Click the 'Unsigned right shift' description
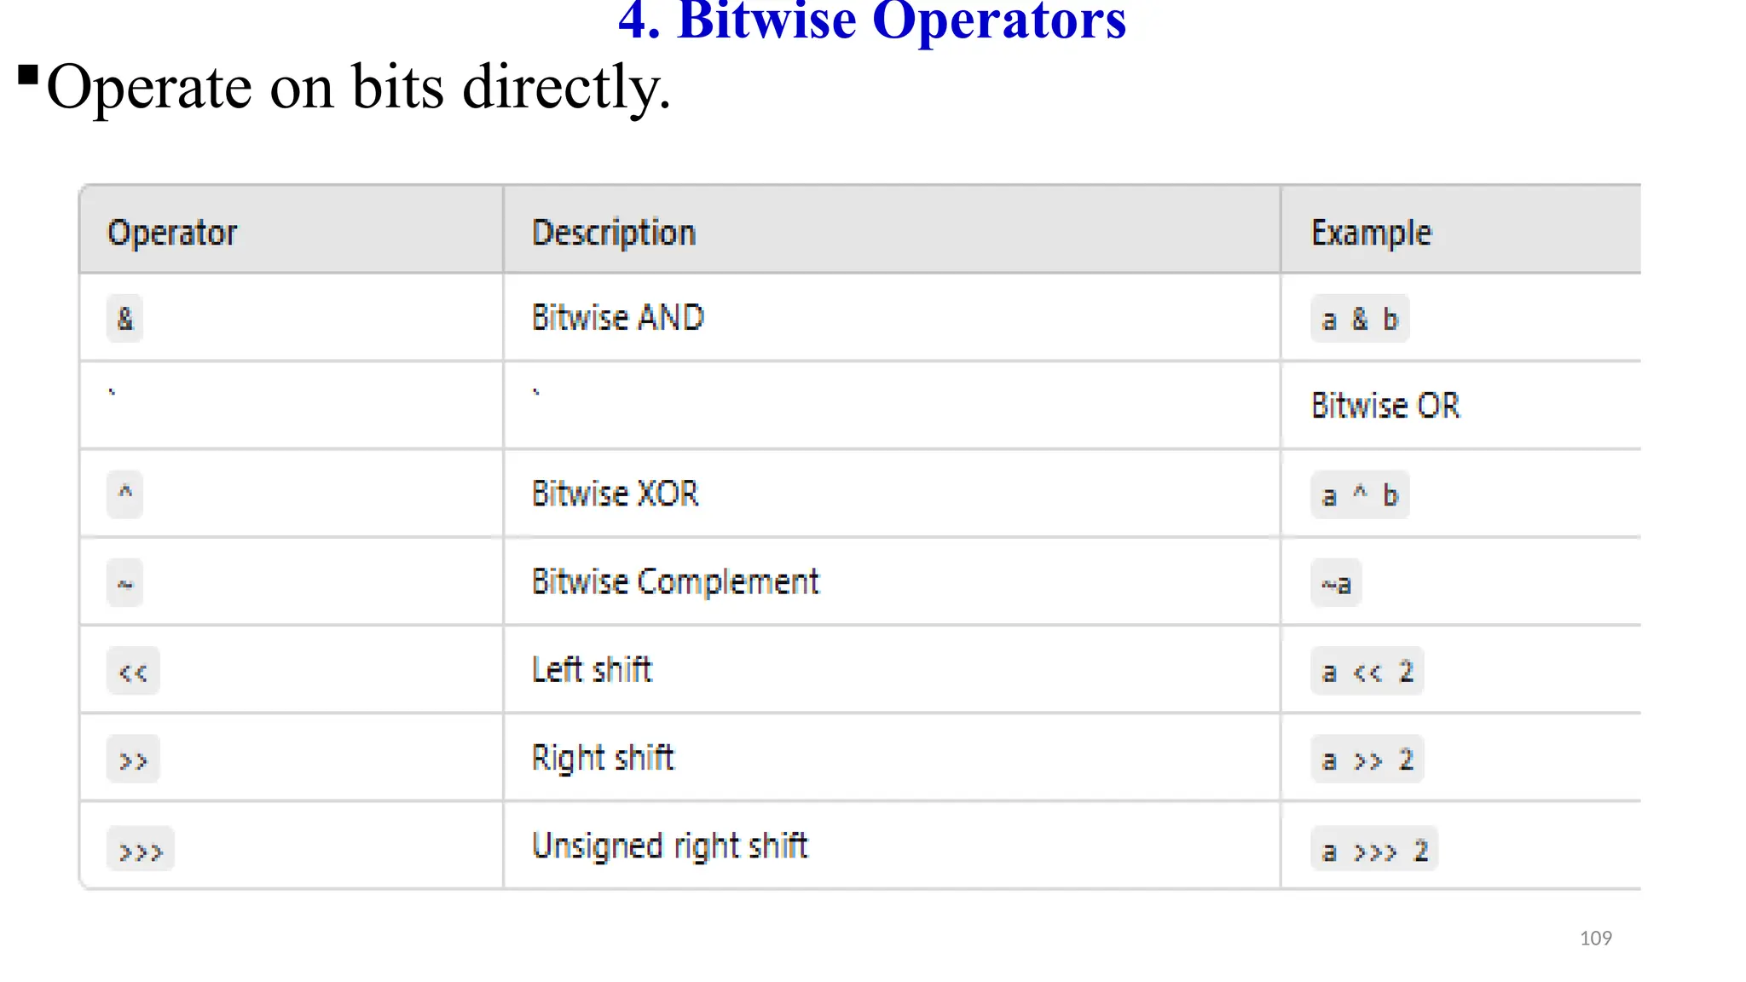Image resolution: width=1746 pixels, height=982 pixels. point(669,846)
